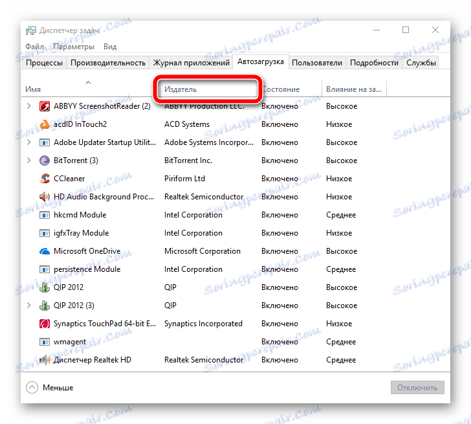Click the wmagent icon
Viewport: 471px width, 424px height.
[x=45, y=342]
